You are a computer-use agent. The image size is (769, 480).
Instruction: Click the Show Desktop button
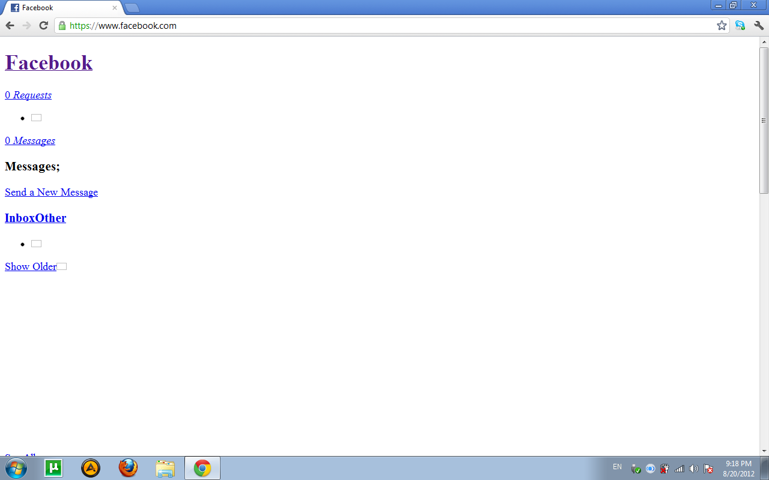(764, 468)
